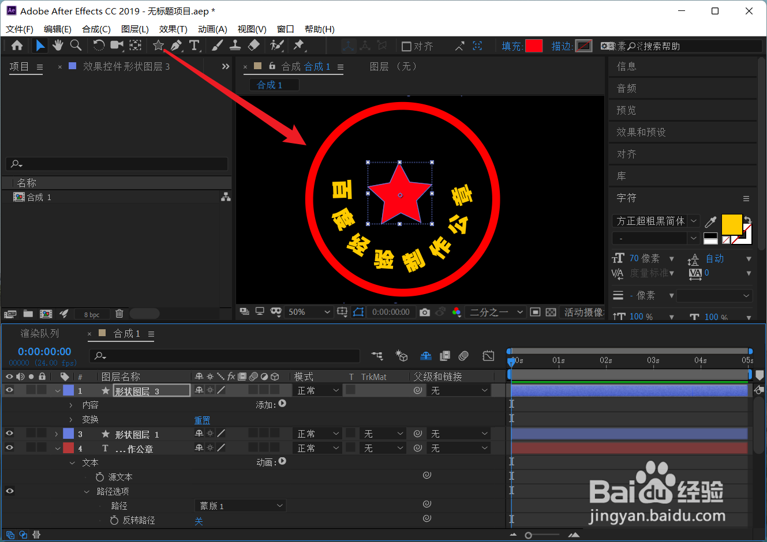Click the eyedropper in the Character panel

pos(711,221)
